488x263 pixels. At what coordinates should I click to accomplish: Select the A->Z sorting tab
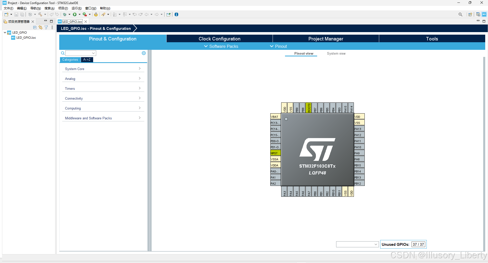[87, 60]
